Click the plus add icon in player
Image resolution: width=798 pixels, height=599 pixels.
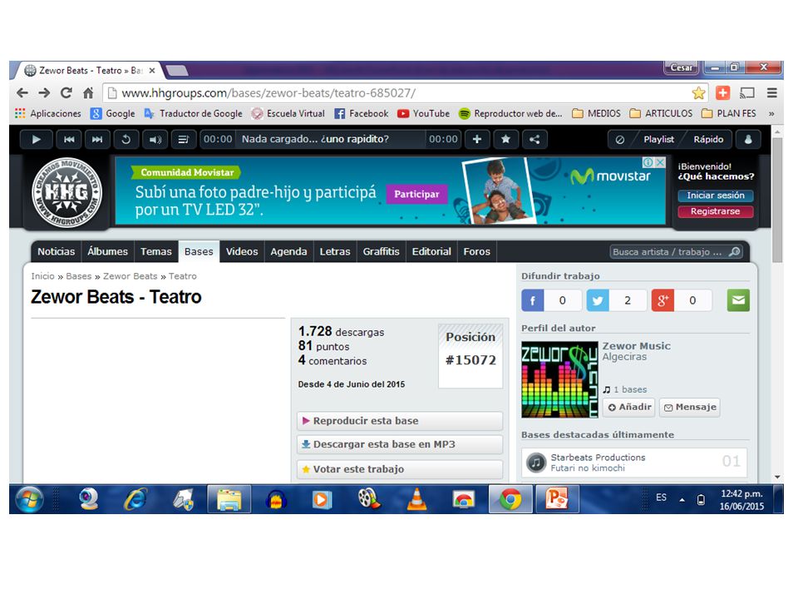pos(477,139)
